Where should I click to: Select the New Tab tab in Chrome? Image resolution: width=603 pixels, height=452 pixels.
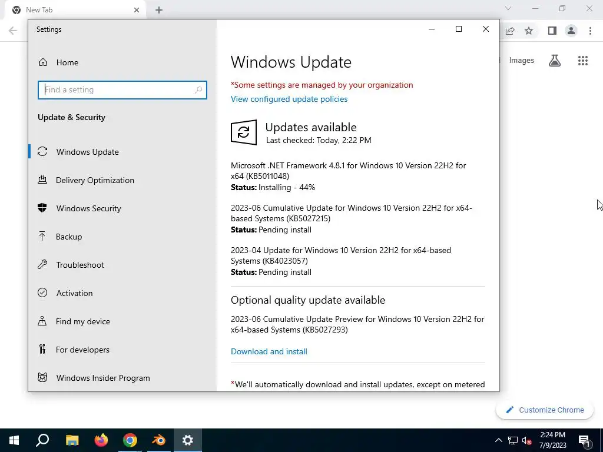(x=75, y=10)
